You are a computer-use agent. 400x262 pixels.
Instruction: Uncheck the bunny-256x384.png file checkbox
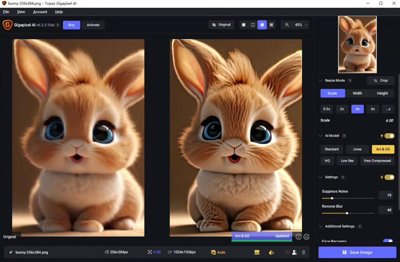[x=11, y=252]
